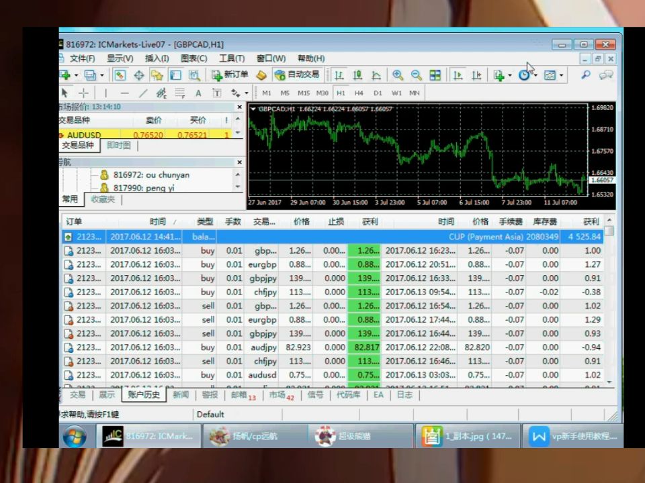Open the profiles dropdown arrow
645x483 pixels.
coord(102,75)
